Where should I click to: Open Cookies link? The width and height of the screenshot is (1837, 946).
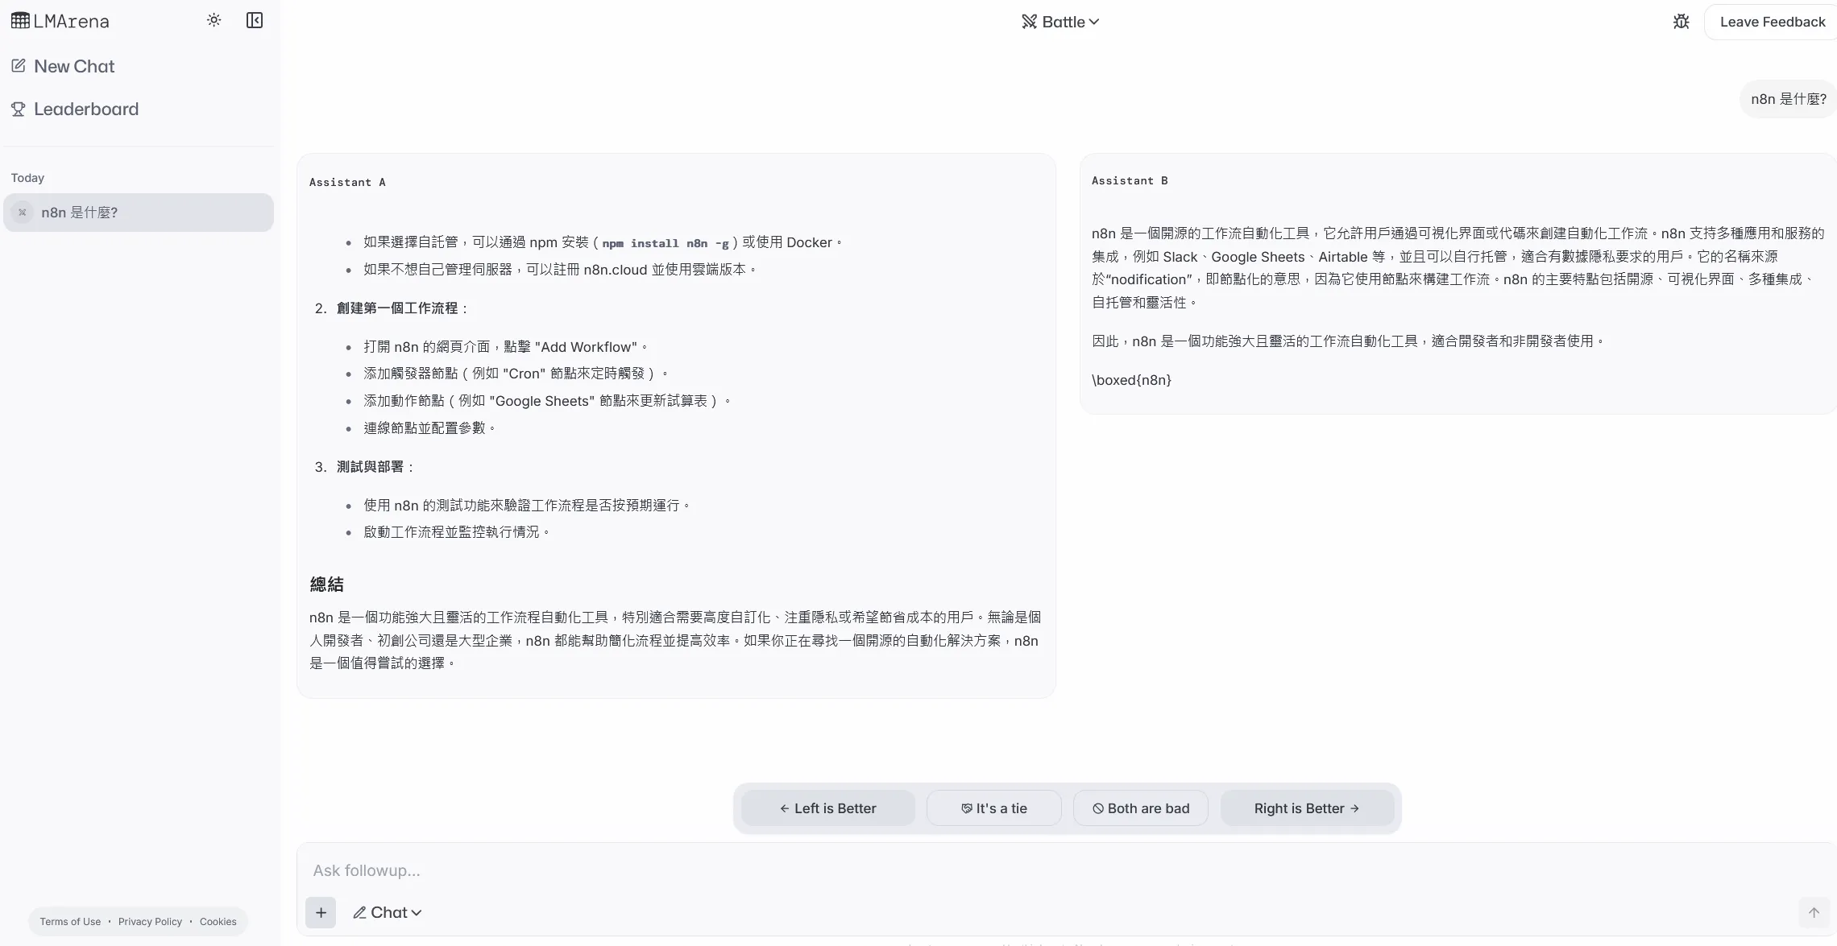click(x=218, y=922)
